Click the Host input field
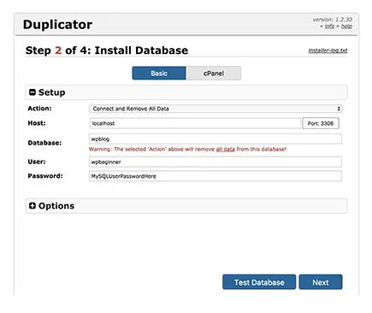 (x=195, y=123)
